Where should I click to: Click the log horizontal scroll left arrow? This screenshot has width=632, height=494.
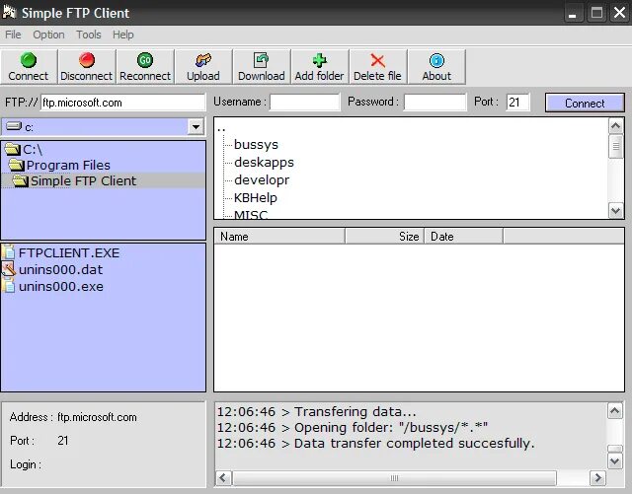pos(223,478)
